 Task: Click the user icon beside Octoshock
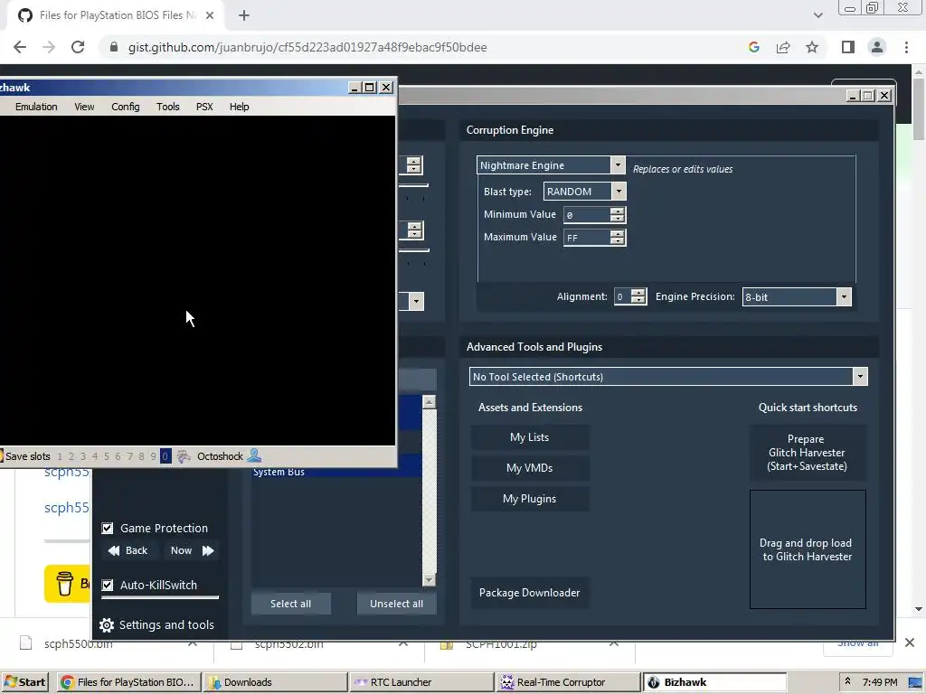[x=254, y=455]
